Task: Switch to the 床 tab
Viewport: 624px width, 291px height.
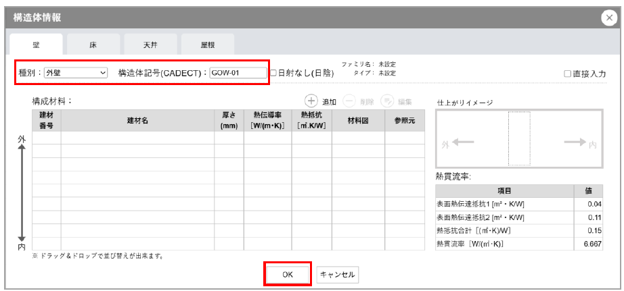Action: (93, 45)
